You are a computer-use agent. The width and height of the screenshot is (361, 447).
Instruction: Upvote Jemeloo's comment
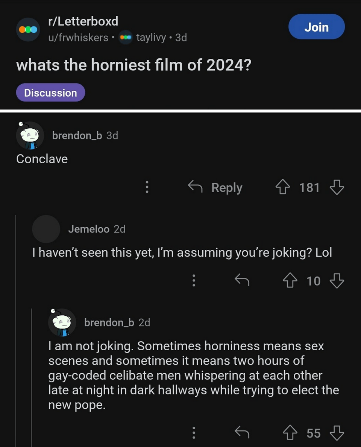coord(289,281)
